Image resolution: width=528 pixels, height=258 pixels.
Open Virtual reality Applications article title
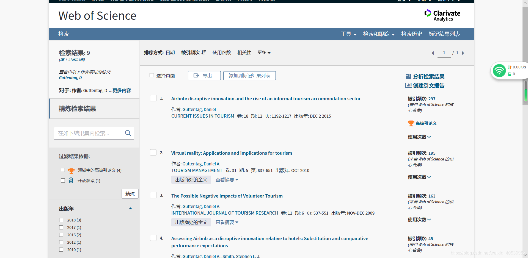pyautogui.click(x=232, y=153)
